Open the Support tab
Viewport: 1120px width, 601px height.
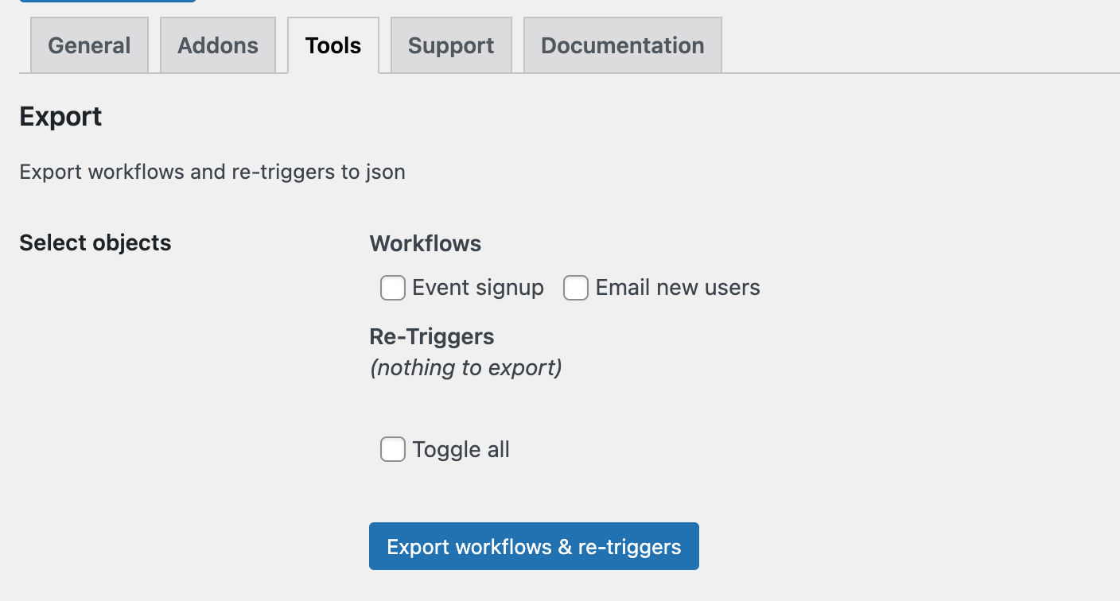coord(450,45)
